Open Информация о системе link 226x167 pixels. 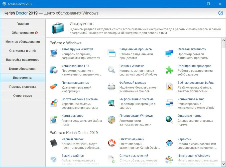136,99
